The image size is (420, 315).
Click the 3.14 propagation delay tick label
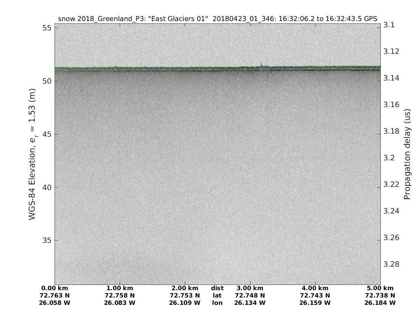(x=391, y=78)
